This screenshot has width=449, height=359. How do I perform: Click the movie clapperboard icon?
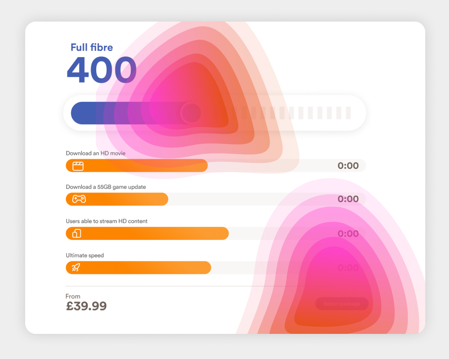tap(78, 166)
